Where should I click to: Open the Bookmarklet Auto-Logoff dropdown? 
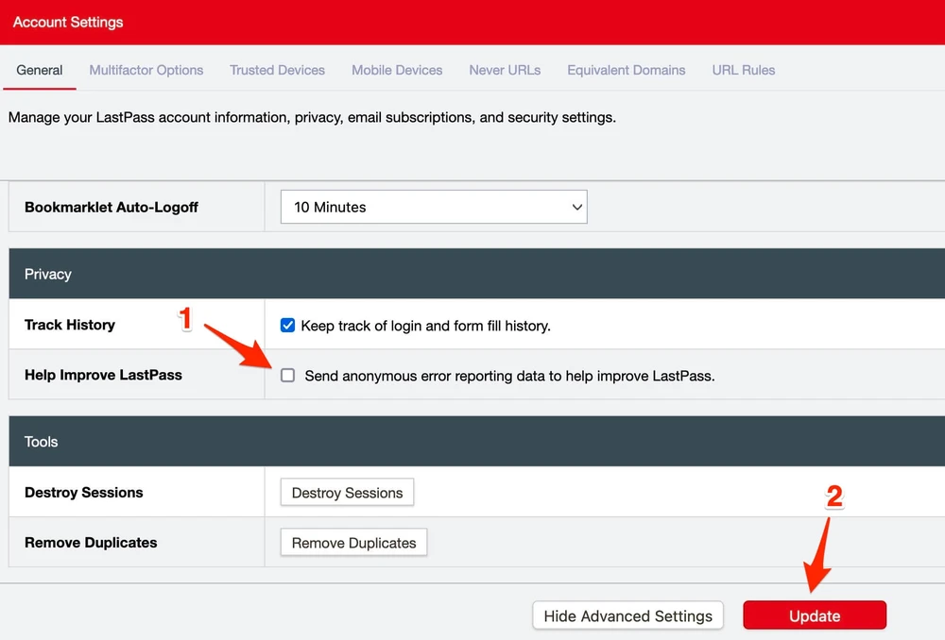[x=433, y=208]
